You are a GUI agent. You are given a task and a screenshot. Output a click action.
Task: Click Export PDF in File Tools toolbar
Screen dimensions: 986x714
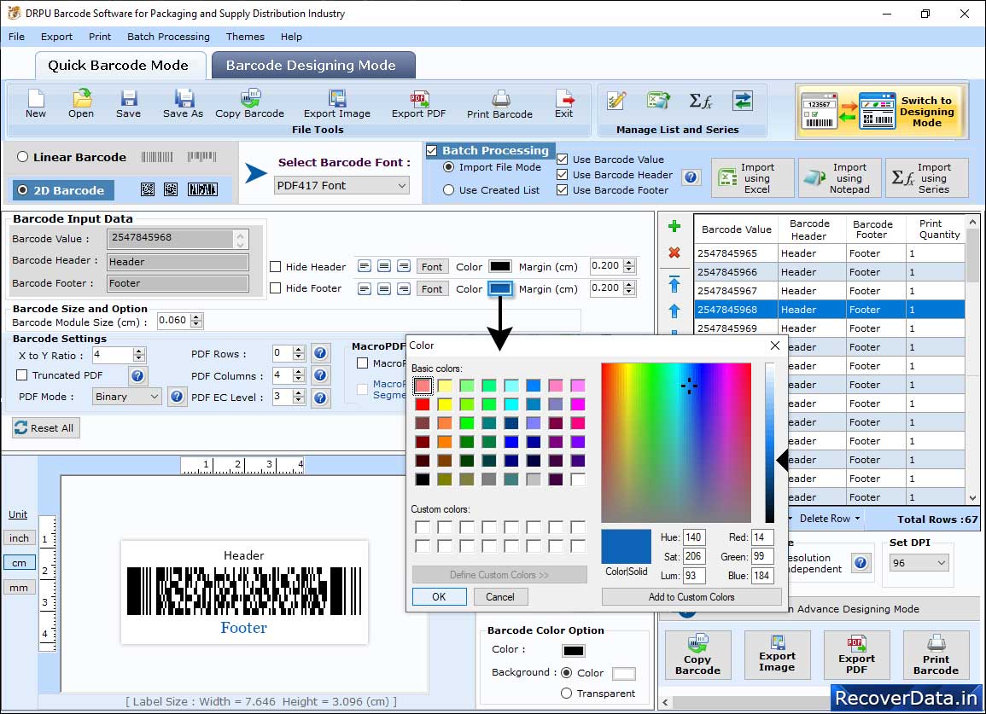419,104
